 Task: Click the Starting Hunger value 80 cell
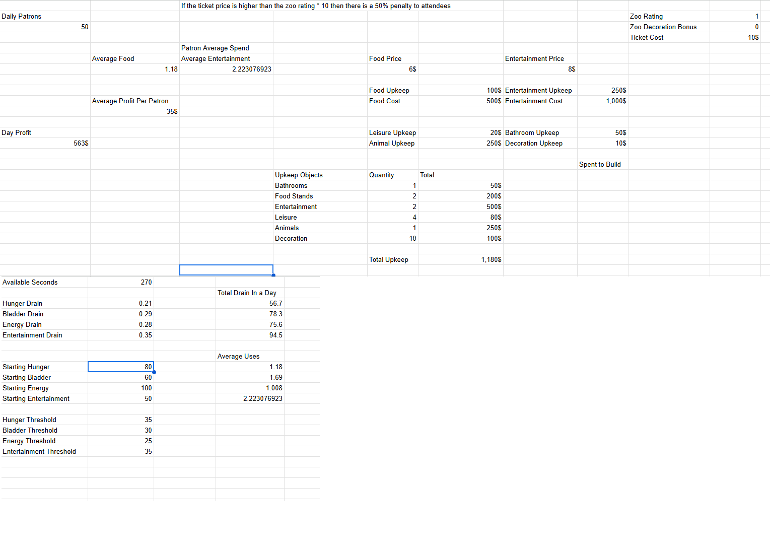tap(121, 367)
